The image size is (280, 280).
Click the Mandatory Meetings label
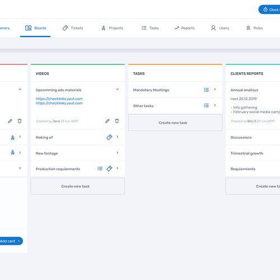pos(151,90)
